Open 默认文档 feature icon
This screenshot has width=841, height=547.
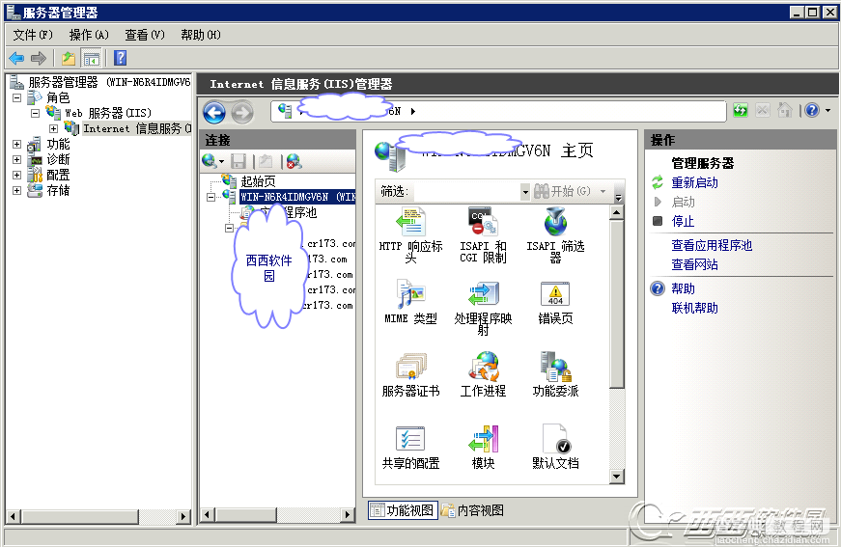[555, 439]
